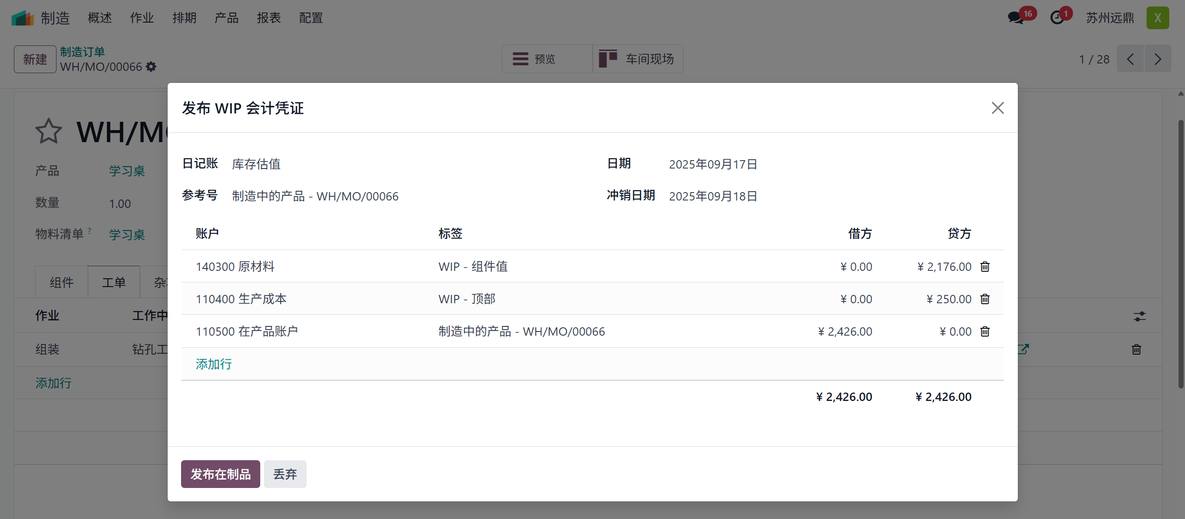Edit the 冲销日期 date field
The image size is (1185, 519).
(713, 196)
